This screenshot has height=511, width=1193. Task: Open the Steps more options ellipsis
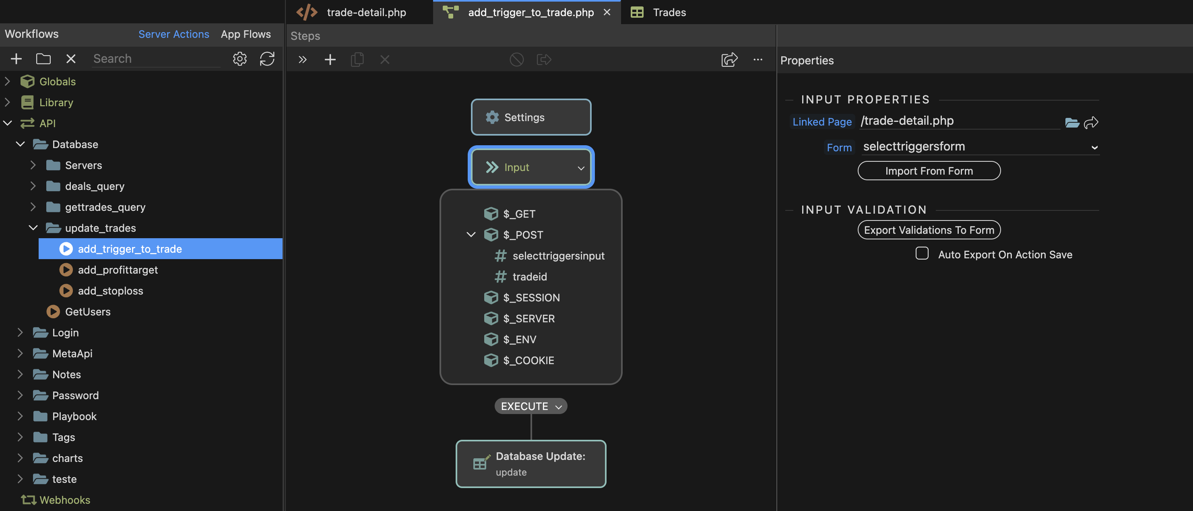[x=757, y=60]
